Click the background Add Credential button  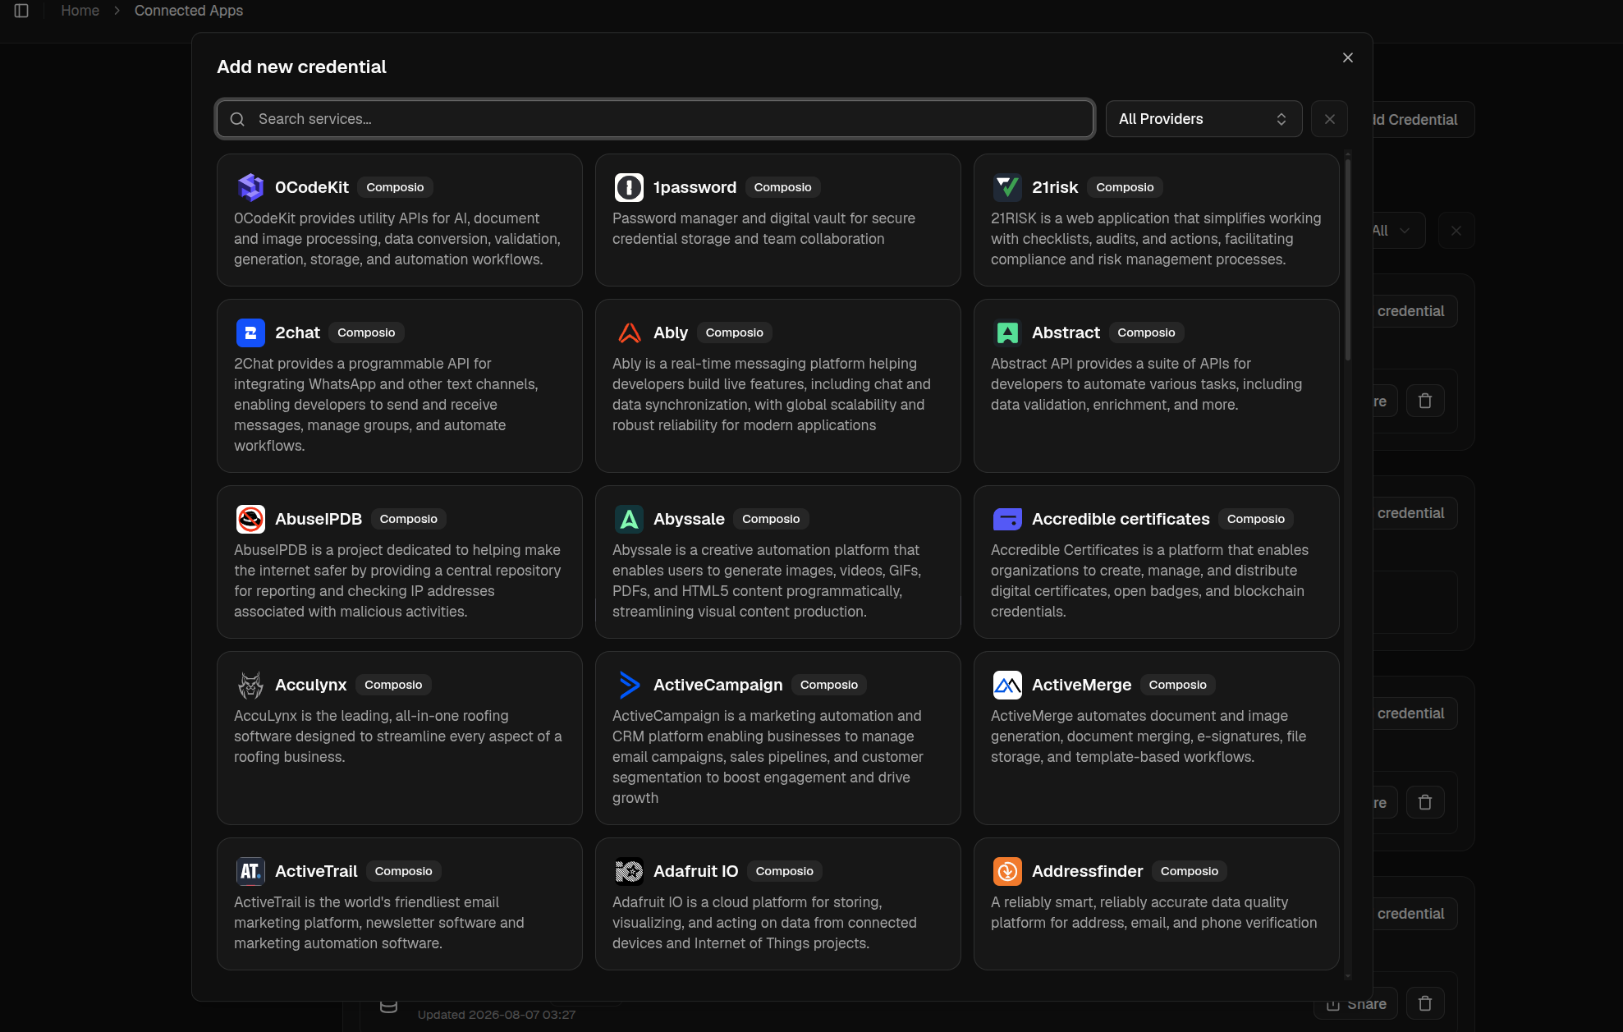click(1423, 120)
